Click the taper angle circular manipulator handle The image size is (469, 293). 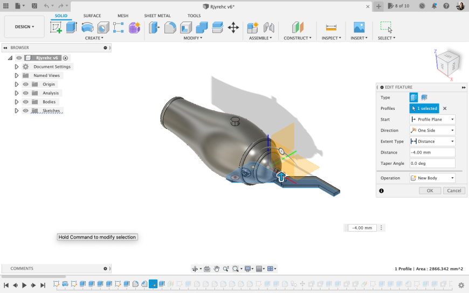[281, 151]
